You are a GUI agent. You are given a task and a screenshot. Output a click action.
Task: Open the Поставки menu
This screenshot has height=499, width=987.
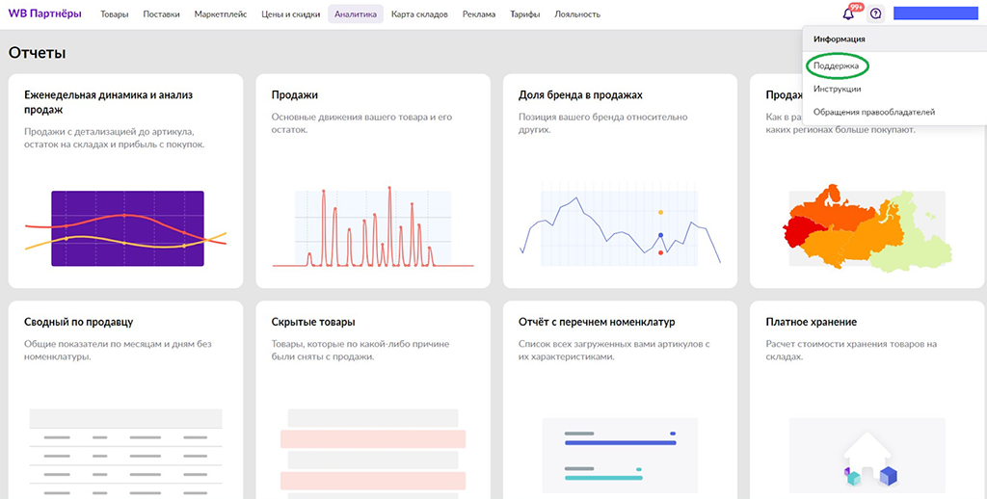point(161,14)
